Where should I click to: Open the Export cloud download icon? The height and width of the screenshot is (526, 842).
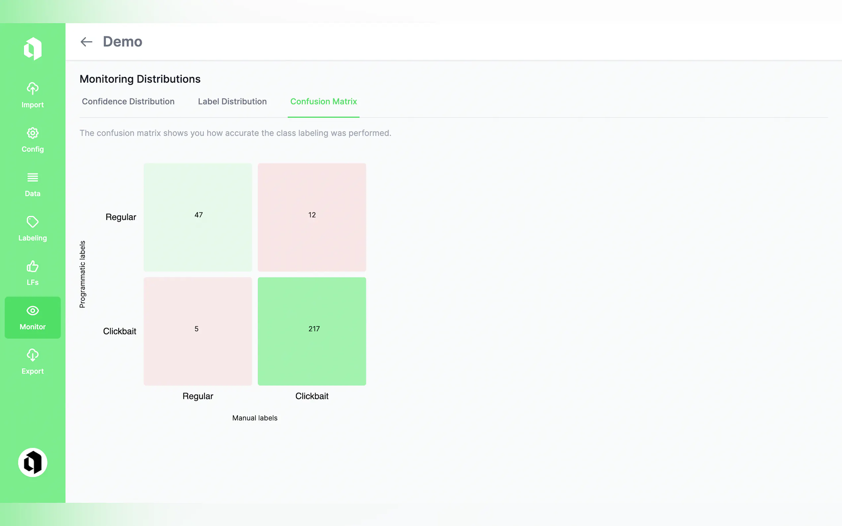click(33, 355)
